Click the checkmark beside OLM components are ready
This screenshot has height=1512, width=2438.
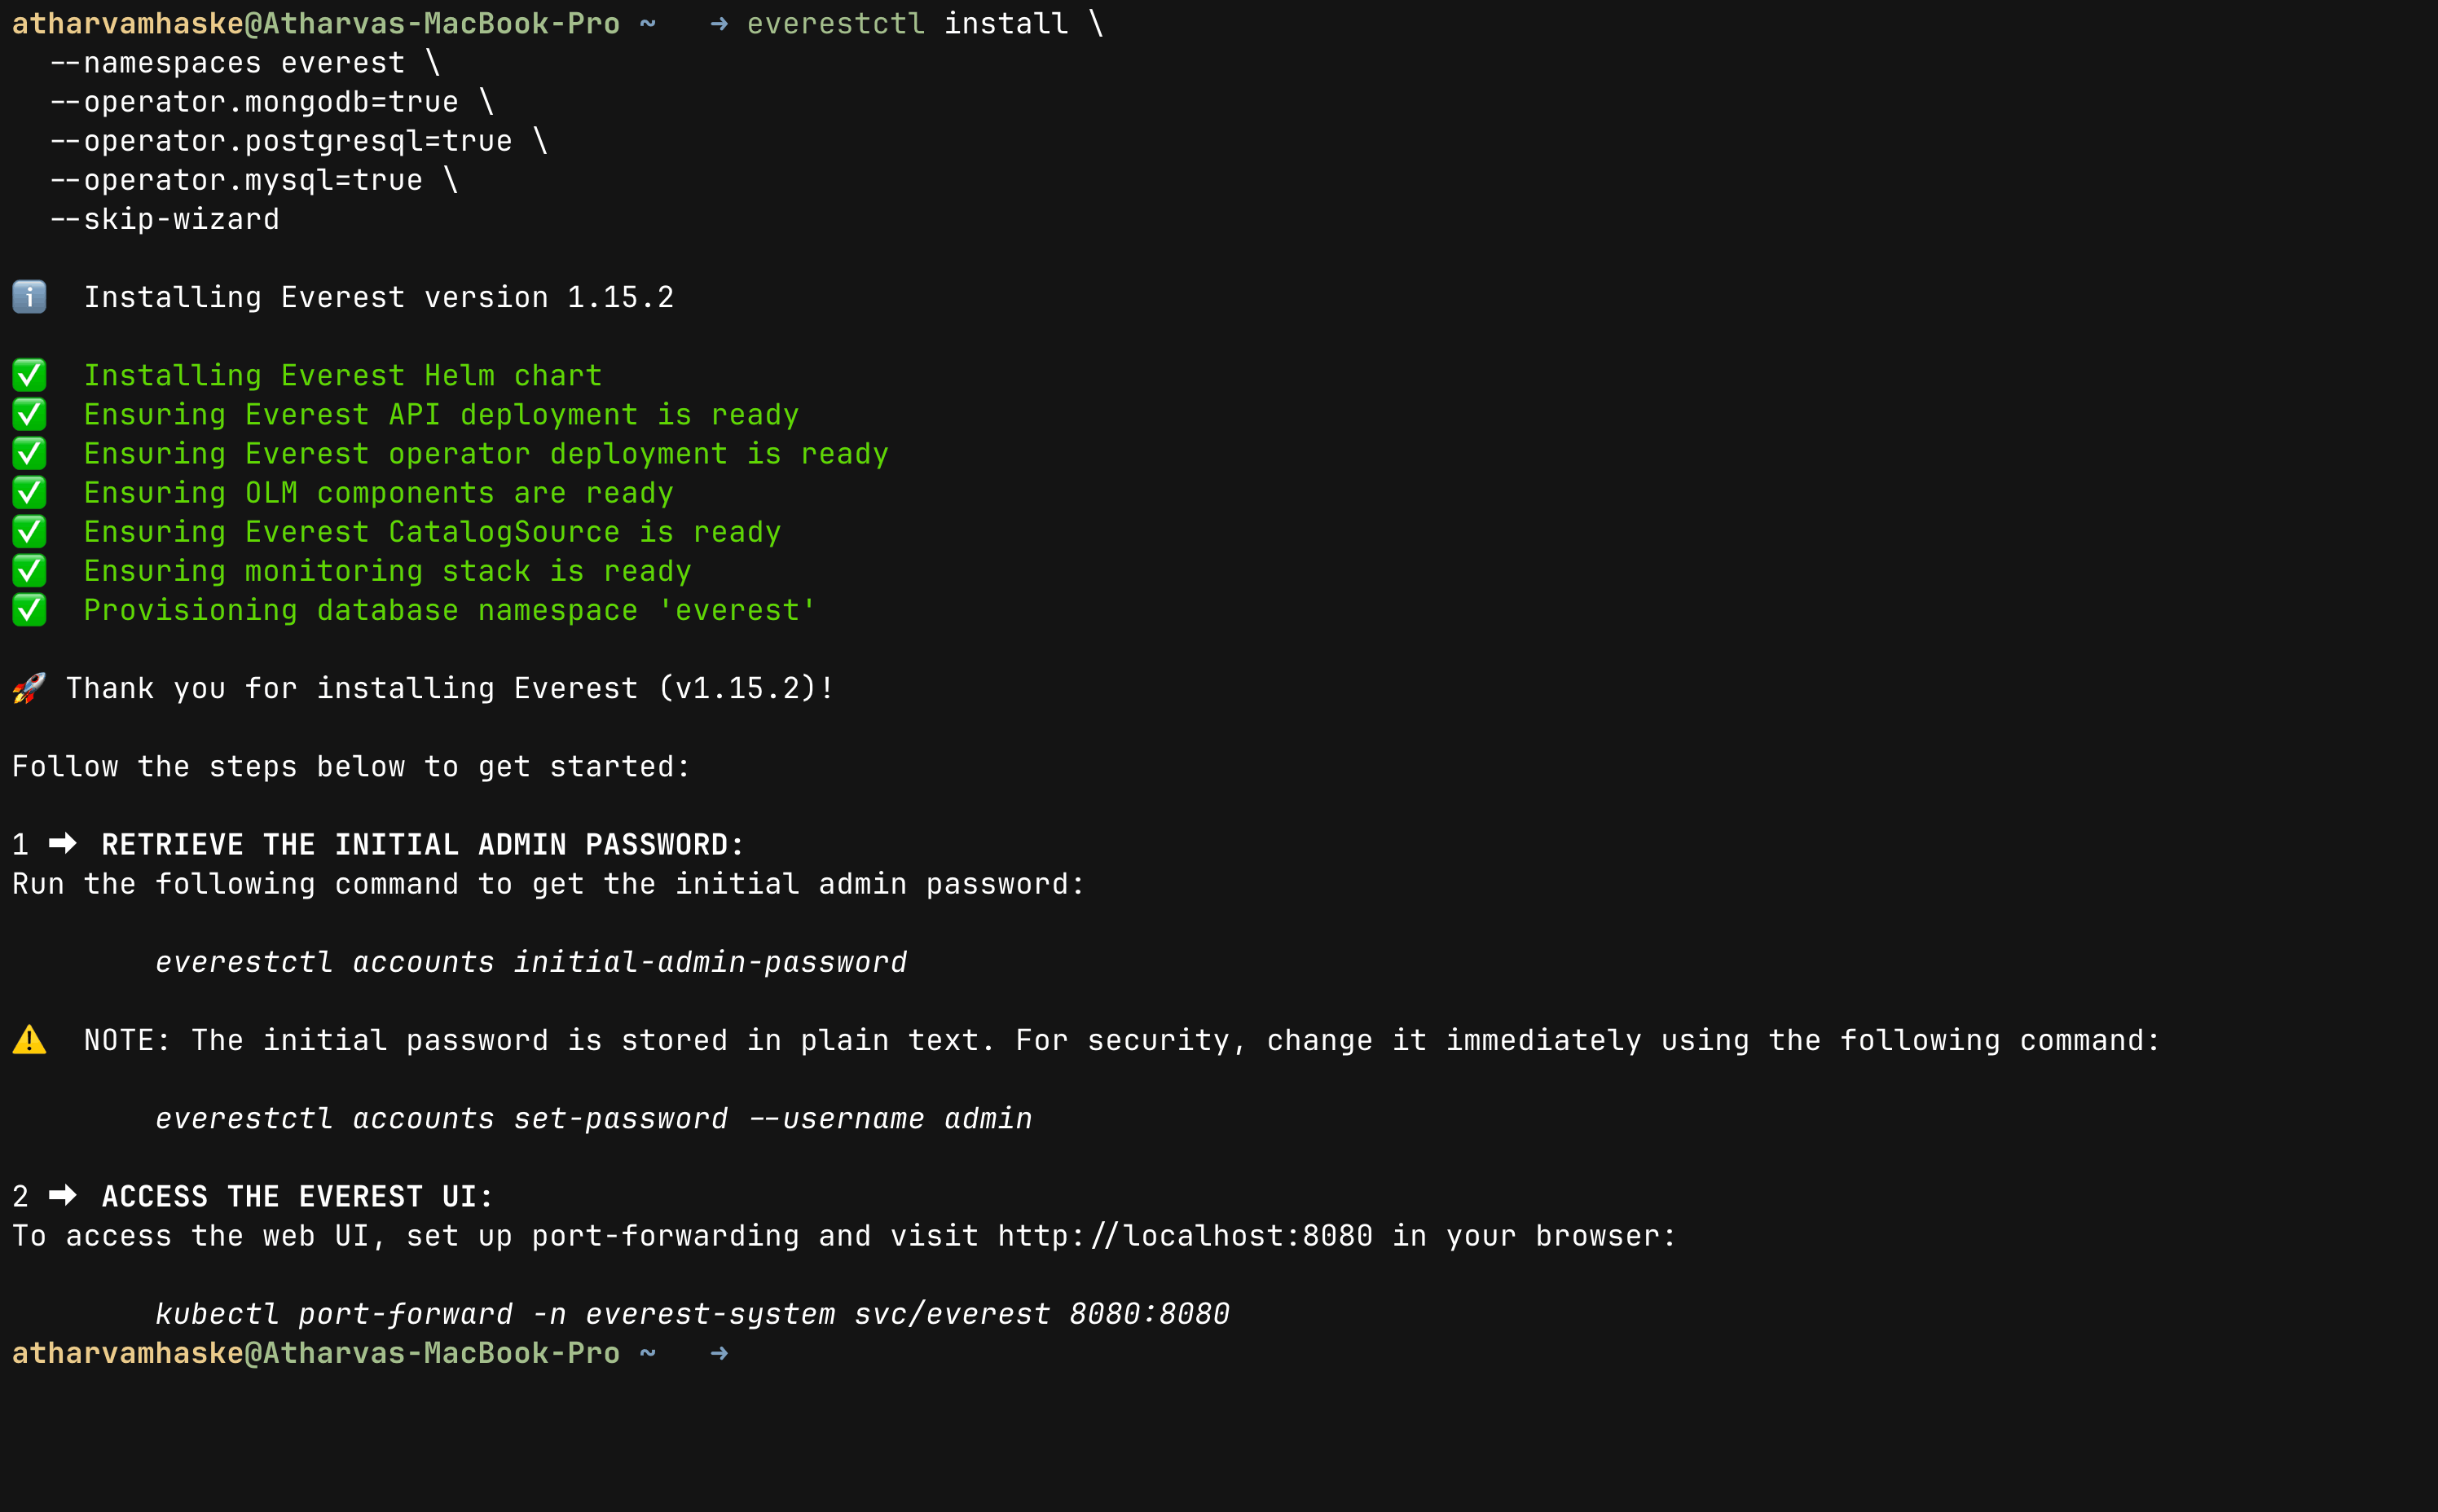click(29, 492)
